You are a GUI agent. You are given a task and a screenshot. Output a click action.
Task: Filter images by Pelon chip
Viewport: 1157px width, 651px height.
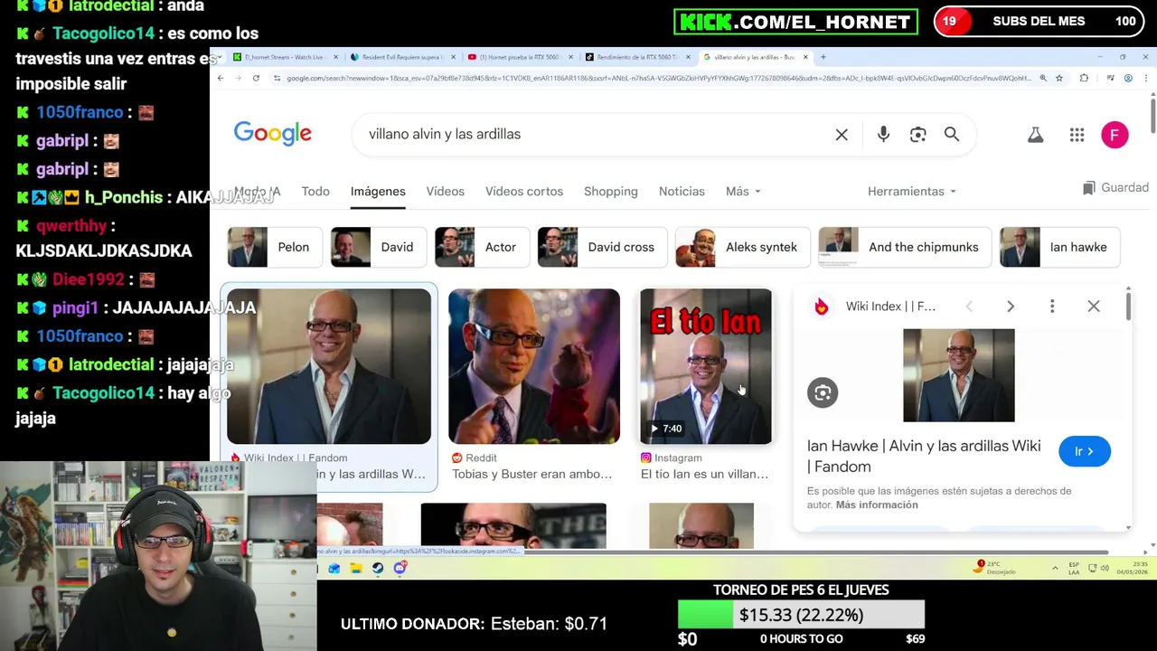(274, 248)
